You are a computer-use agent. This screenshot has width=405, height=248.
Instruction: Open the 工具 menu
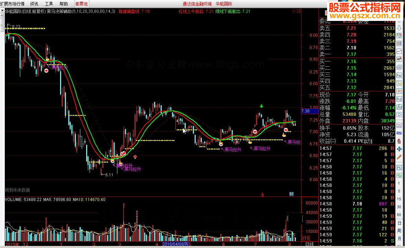[x=49, y=4]
